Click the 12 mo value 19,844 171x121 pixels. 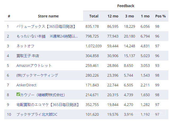tap(113, 105)
